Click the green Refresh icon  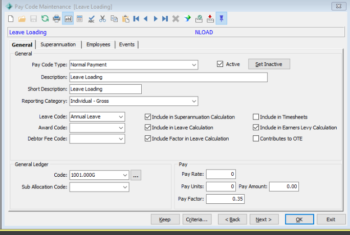pos(45,19)
